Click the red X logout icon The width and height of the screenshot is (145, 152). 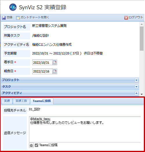pyautogui.click(x=126, y=18)
